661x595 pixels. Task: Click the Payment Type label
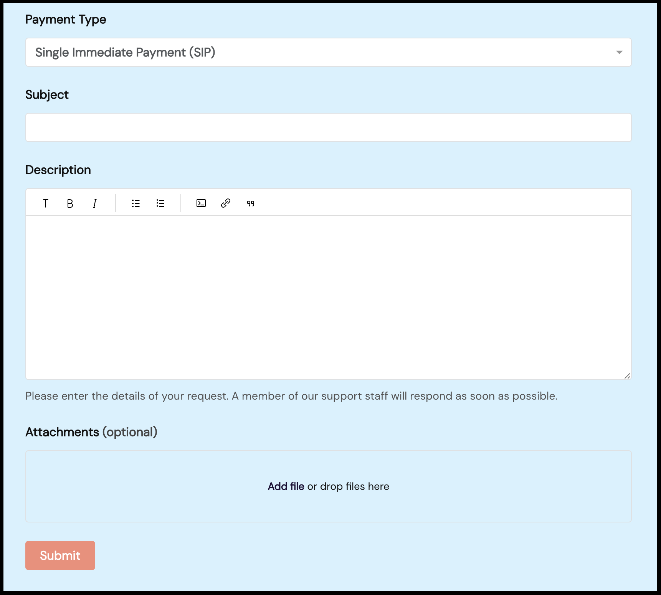(x=66, y=20)
